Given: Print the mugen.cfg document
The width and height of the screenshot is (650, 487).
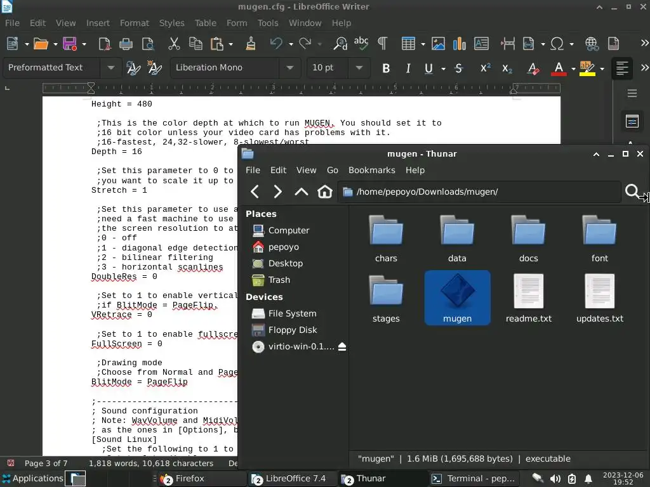Looking at the screenshot, I should (x=126, y=44).
